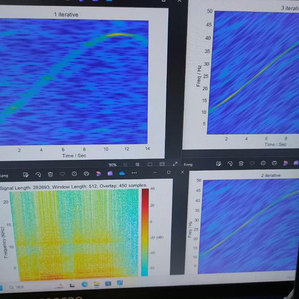The image size is (299, 299).
Task: Open the three-dots more menu in bottom-left window
Action: coord(134,173)
